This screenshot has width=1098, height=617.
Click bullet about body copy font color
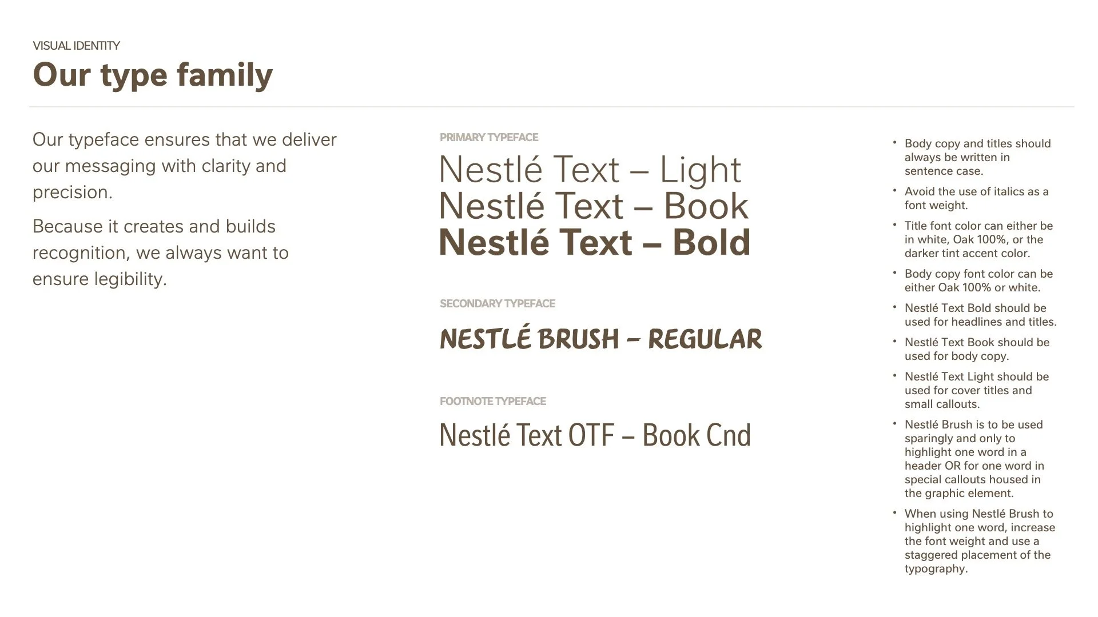click(x=978, y=281)
